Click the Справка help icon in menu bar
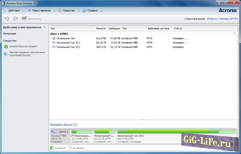The width and height of the screenshot is (241, 154). (84, 11)
